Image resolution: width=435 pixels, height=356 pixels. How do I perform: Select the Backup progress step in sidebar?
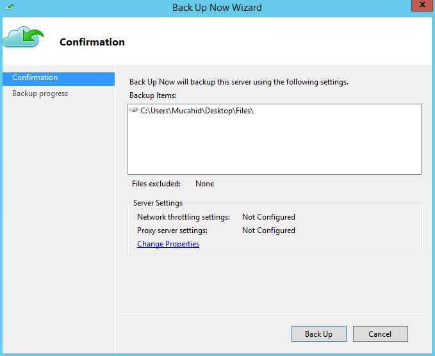point(40,93)
